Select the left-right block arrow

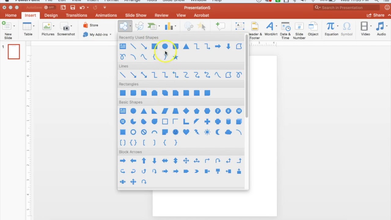click(x=165, y=161)
